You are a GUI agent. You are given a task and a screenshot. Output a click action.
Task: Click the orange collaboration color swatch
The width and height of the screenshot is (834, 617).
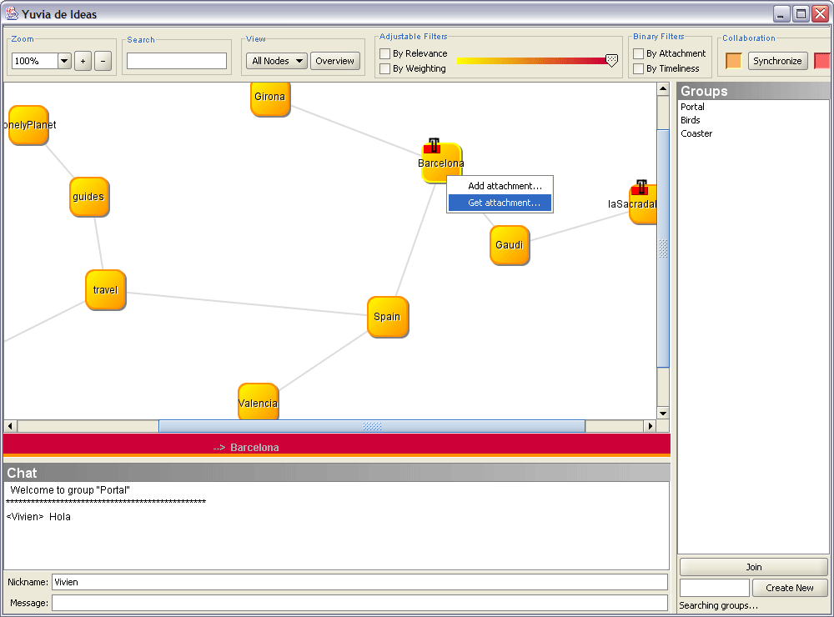tap(734, 61)
